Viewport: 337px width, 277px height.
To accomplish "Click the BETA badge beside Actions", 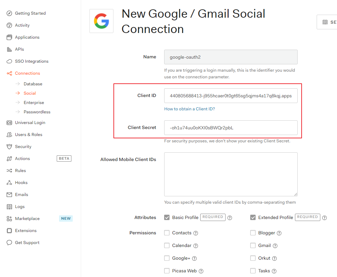I will (x=64, y=158).
